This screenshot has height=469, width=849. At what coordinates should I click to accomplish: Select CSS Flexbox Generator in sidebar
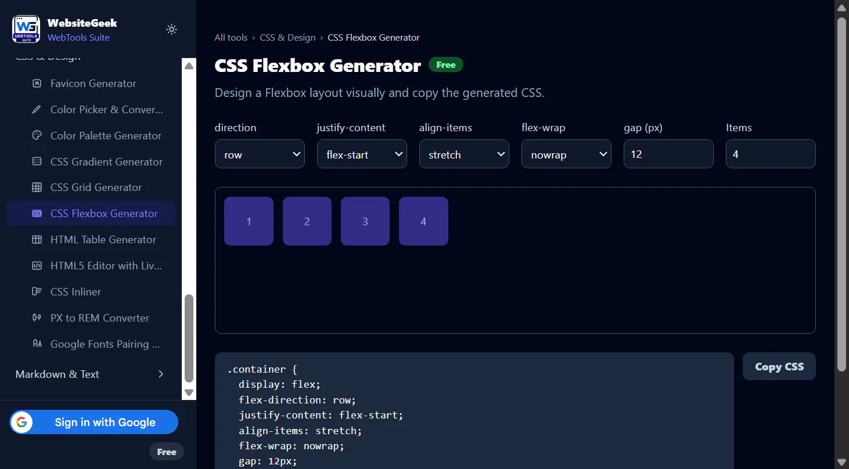pyautogui.click(x=91, y=214)
